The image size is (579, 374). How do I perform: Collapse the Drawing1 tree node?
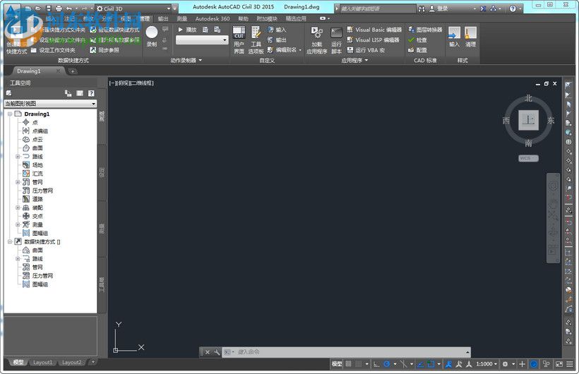tap(10, 114)
